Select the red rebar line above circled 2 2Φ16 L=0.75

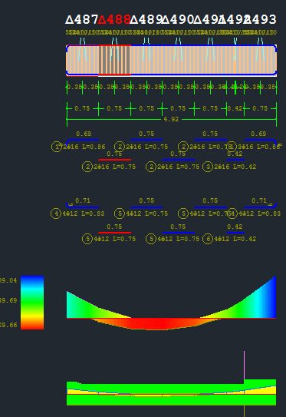114,160
